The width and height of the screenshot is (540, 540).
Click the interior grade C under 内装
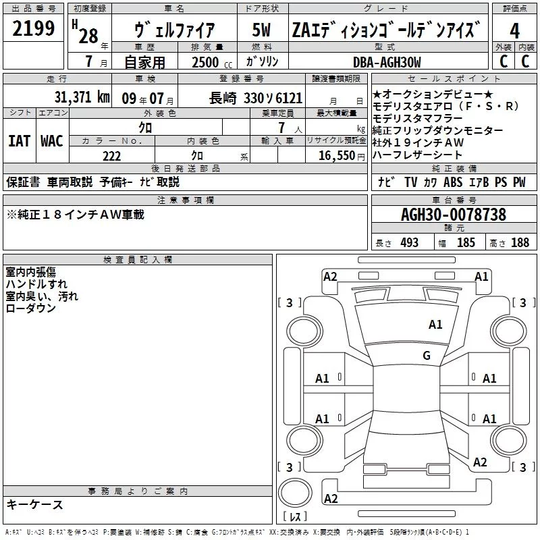(x=525, y=61)
